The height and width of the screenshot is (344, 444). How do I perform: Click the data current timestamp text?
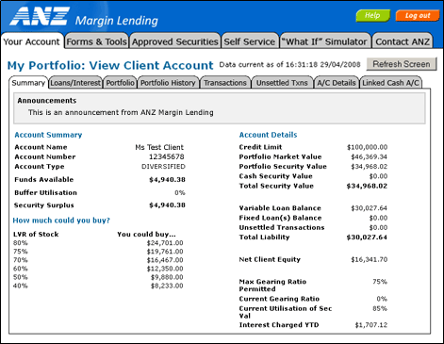click(x=289, y=65)
